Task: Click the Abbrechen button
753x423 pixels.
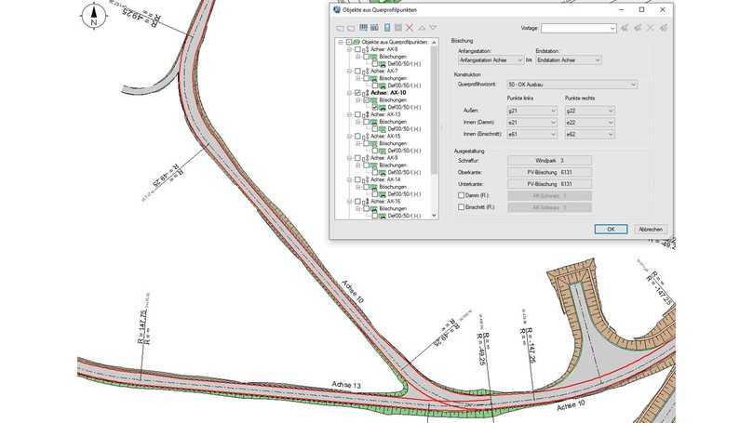Action: click(x=651, y=229)
